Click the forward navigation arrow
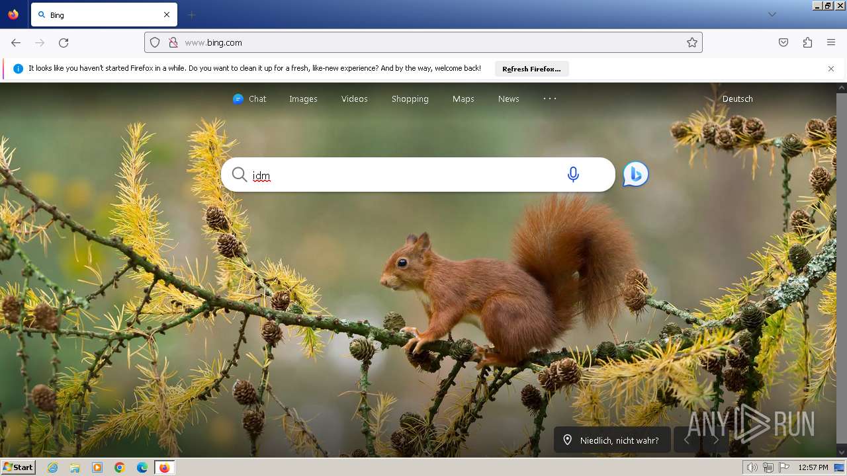This screenshot has width=847, height=476. (40, 42)
